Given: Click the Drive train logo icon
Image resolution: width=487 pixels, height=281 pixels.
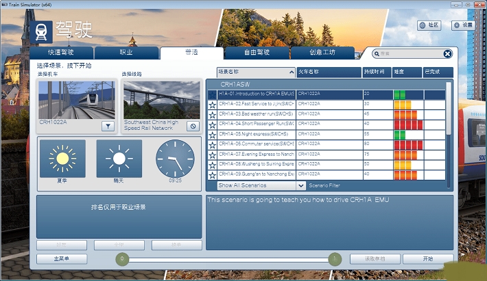Looking at the screenshot, I should point(41,32).
